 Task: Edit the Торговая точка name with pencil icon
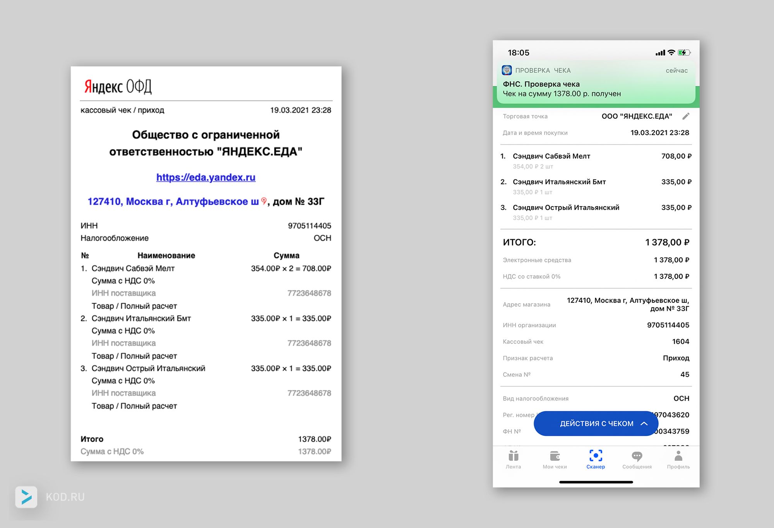point(686,116)
